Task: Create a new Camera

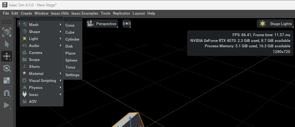Action: tap(41, 53)
